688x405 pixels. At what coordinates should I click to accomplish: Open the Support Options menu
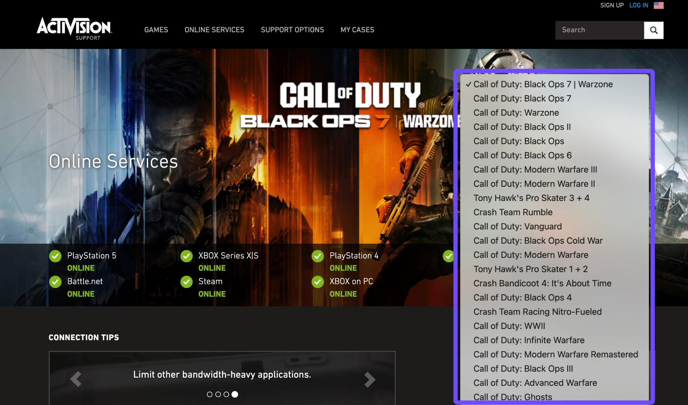pos(292,30)
